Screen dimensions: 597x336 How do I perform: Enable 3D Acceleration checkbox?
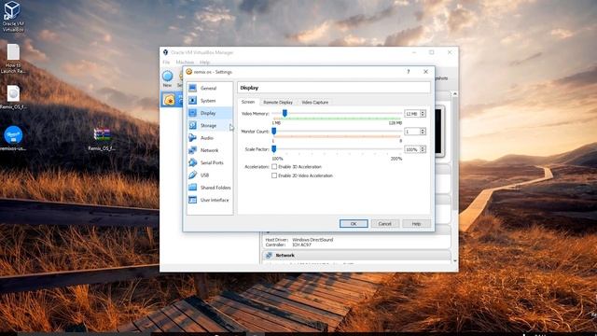click(274, 167)
